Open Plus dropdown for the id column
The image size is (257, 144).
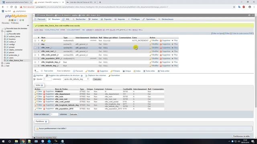pos(175,40)
